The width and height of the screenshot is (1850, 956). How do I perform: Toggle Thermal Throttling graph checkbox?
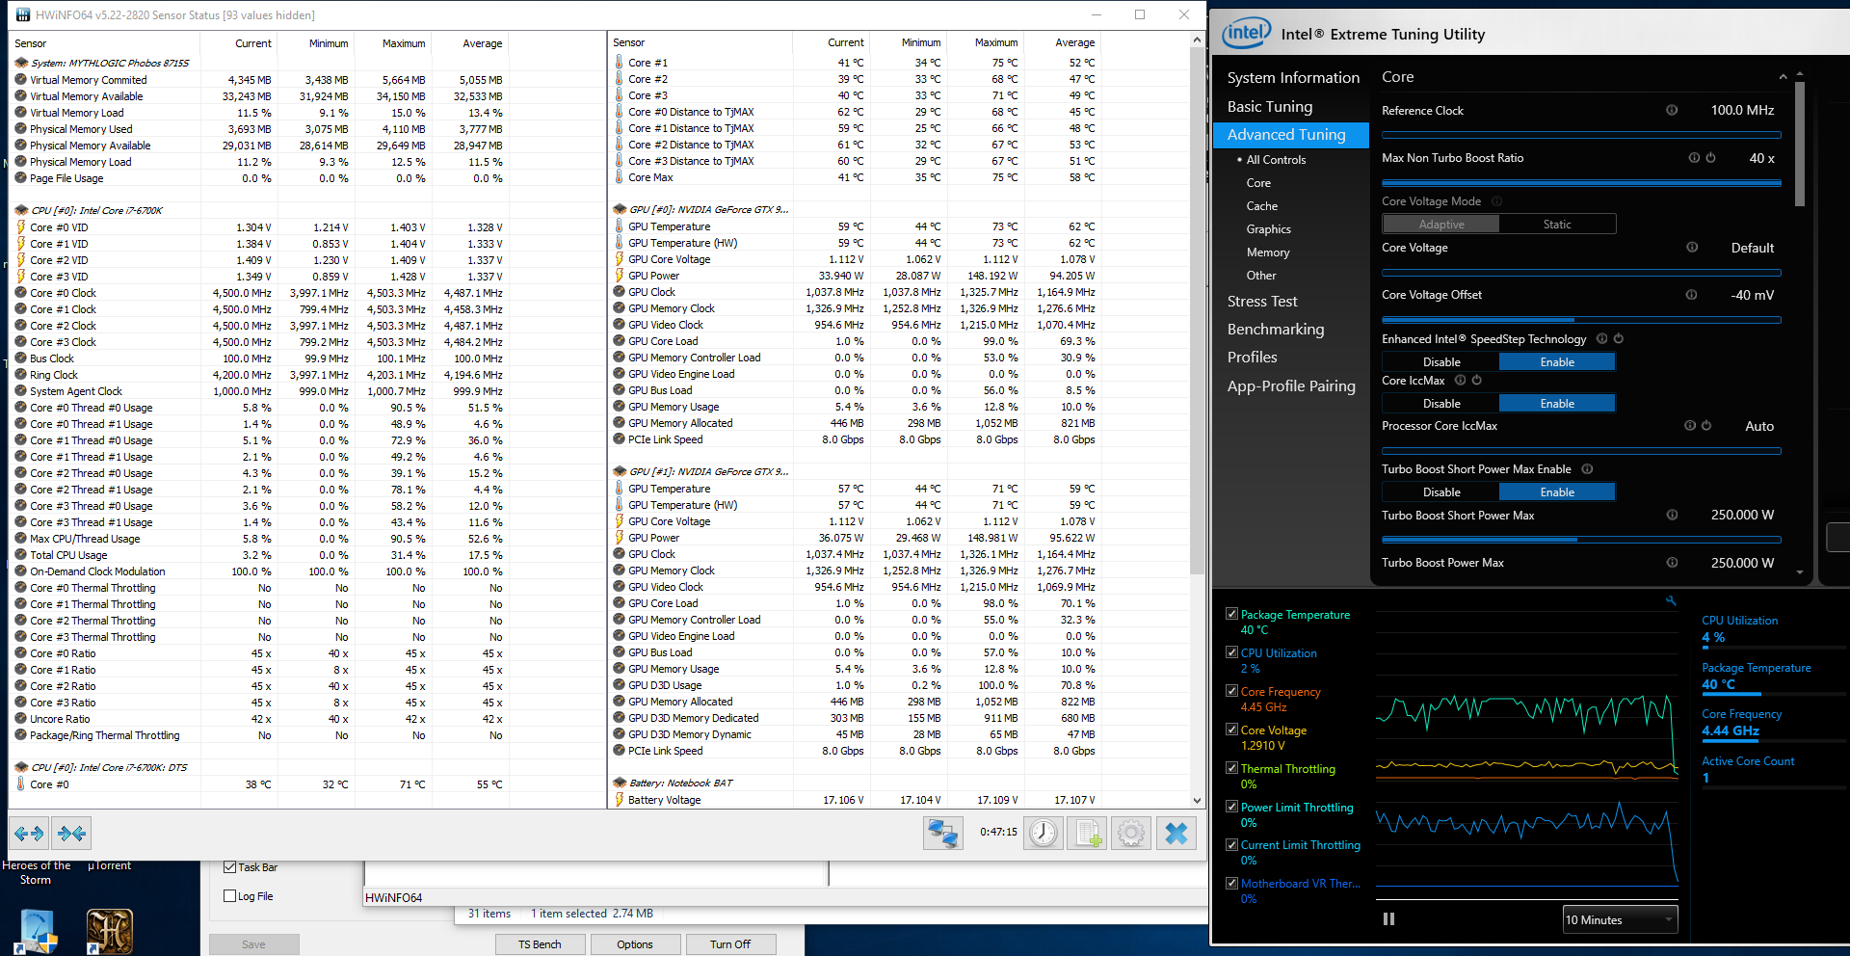click(1231, 768)
